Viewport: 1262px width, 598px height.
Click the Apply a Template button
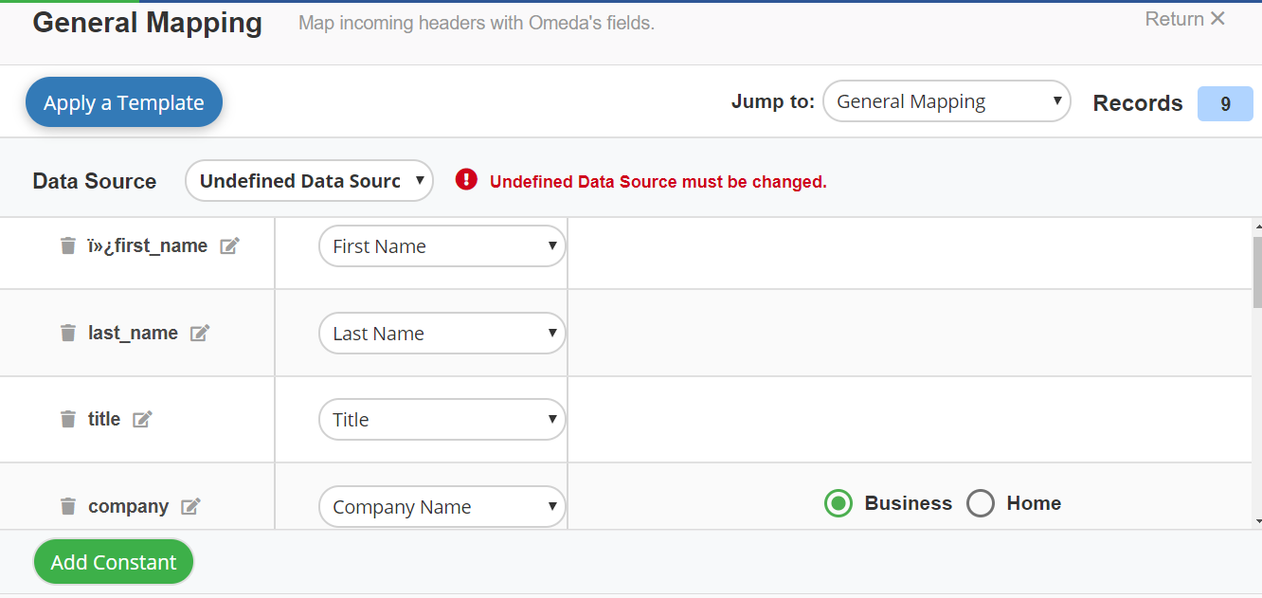click(124, 102)
